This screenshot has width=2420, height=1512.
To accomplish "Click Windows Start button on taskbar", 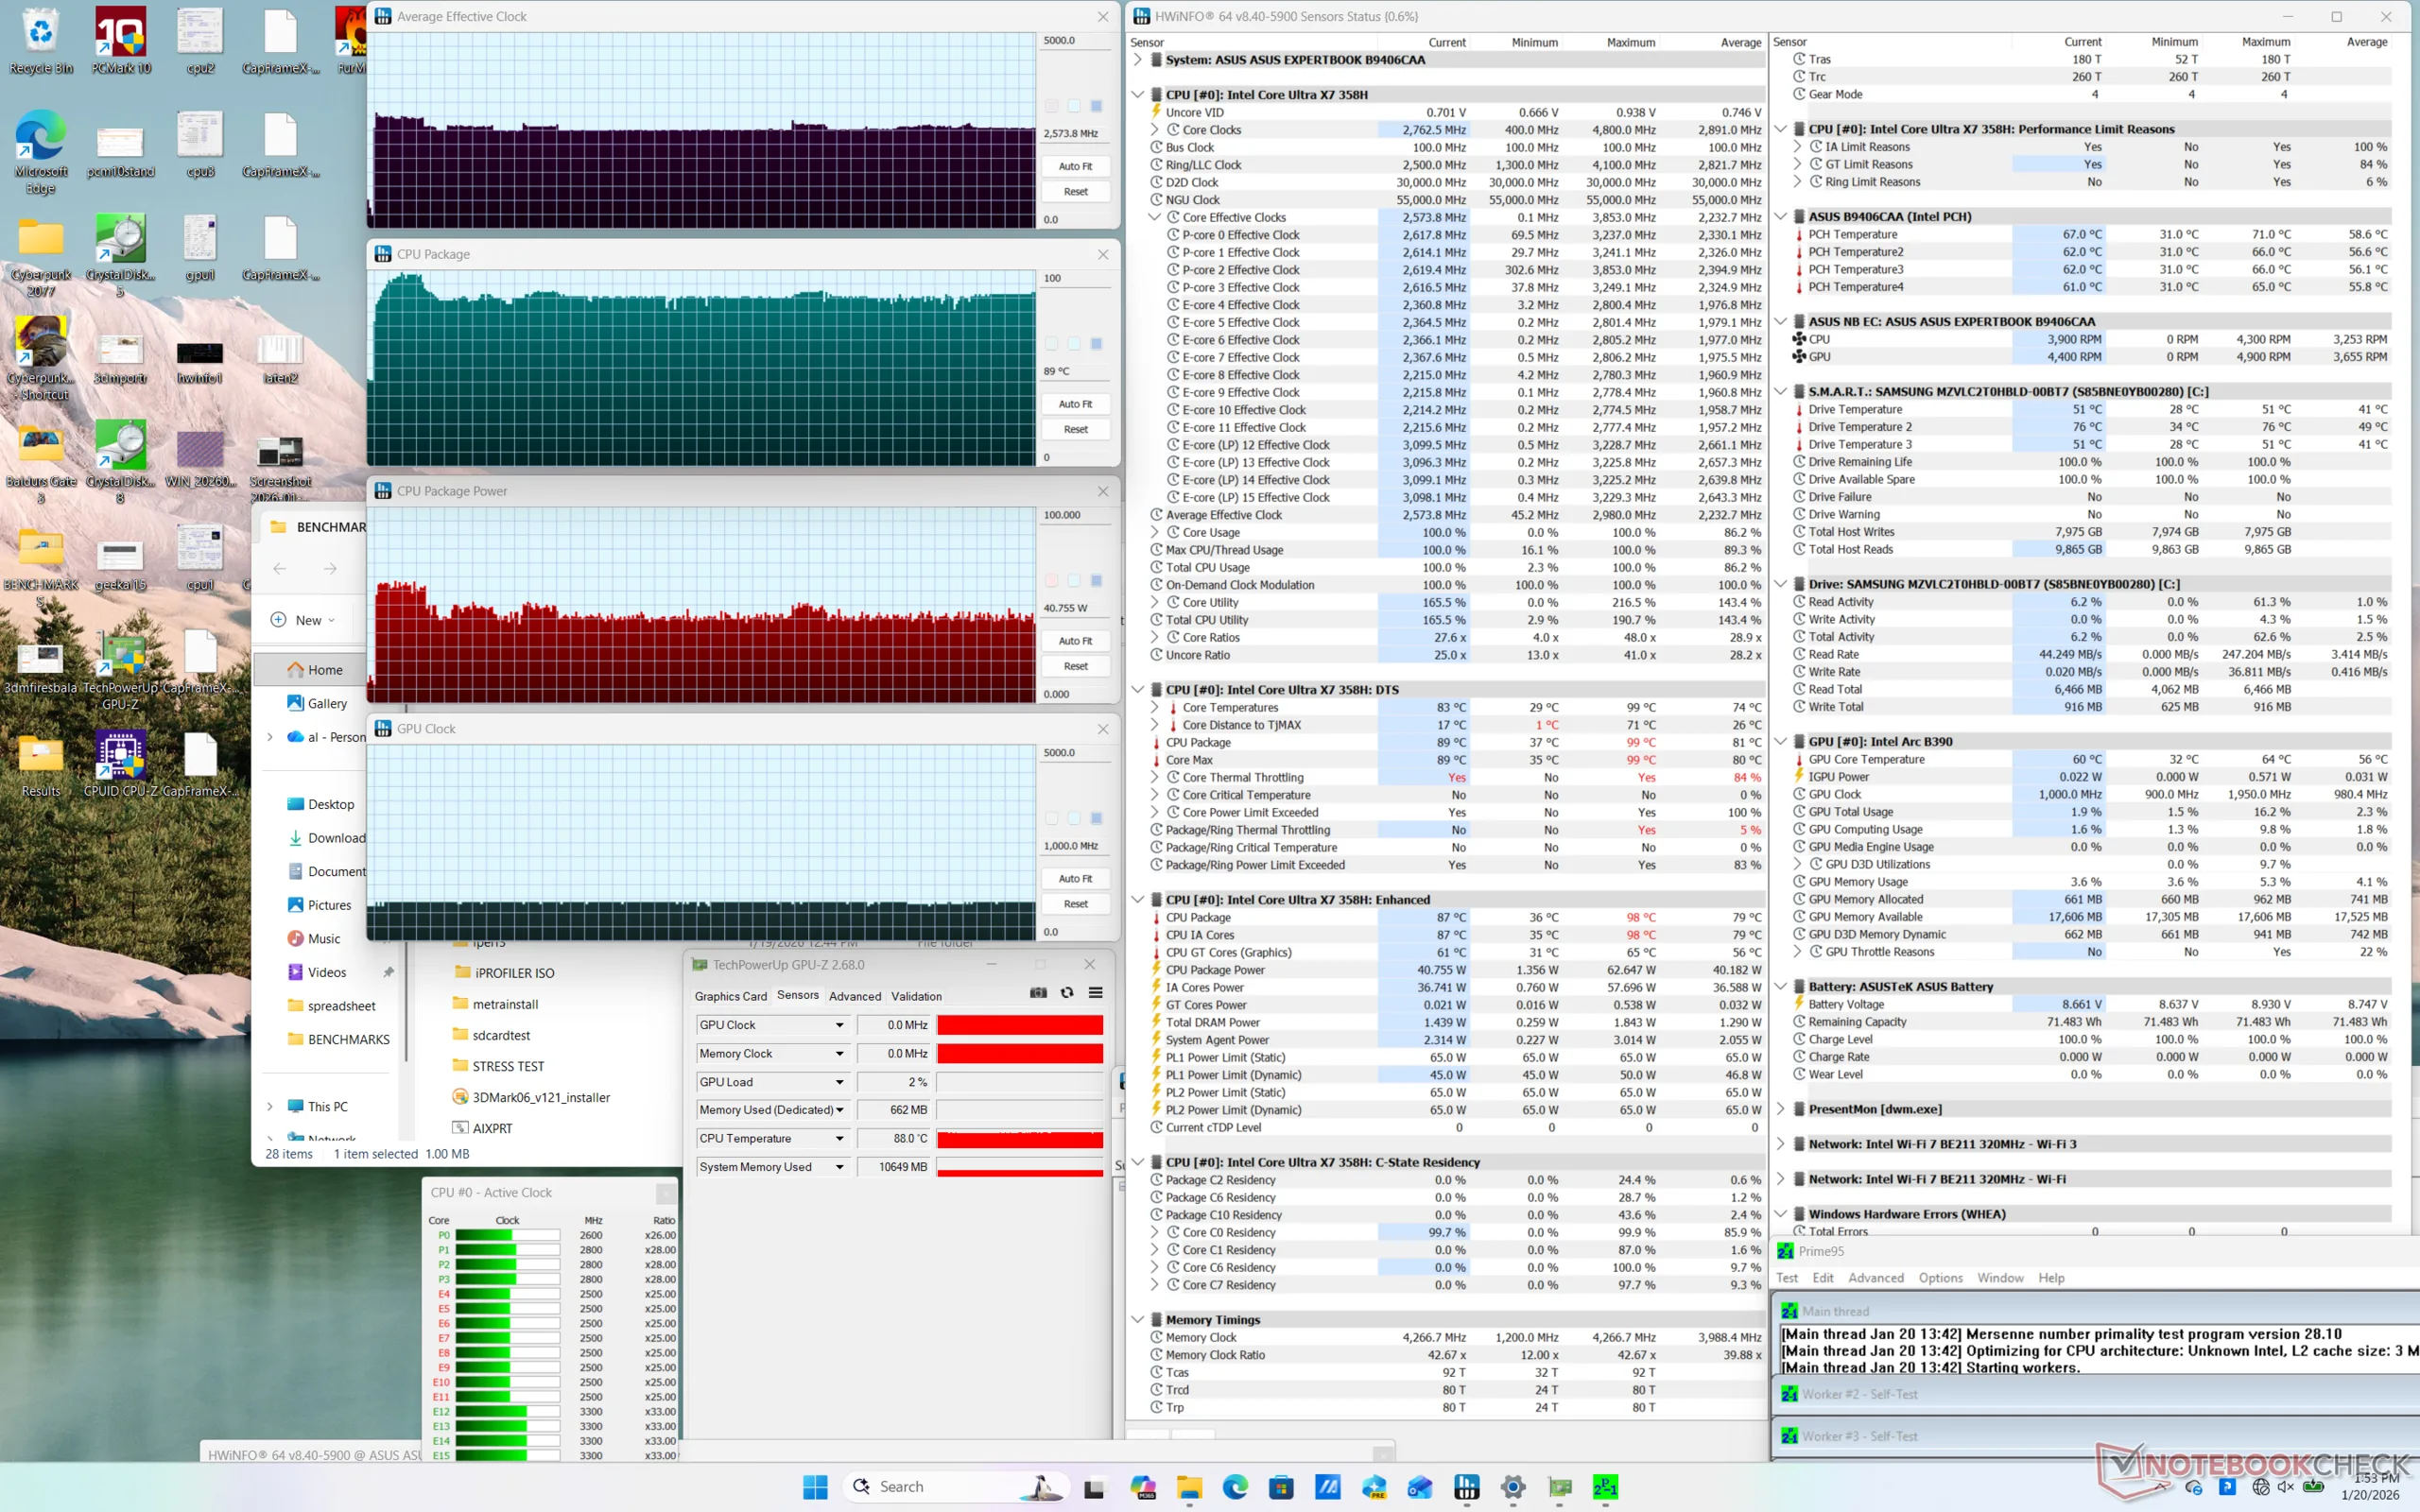I will 815,1487.
